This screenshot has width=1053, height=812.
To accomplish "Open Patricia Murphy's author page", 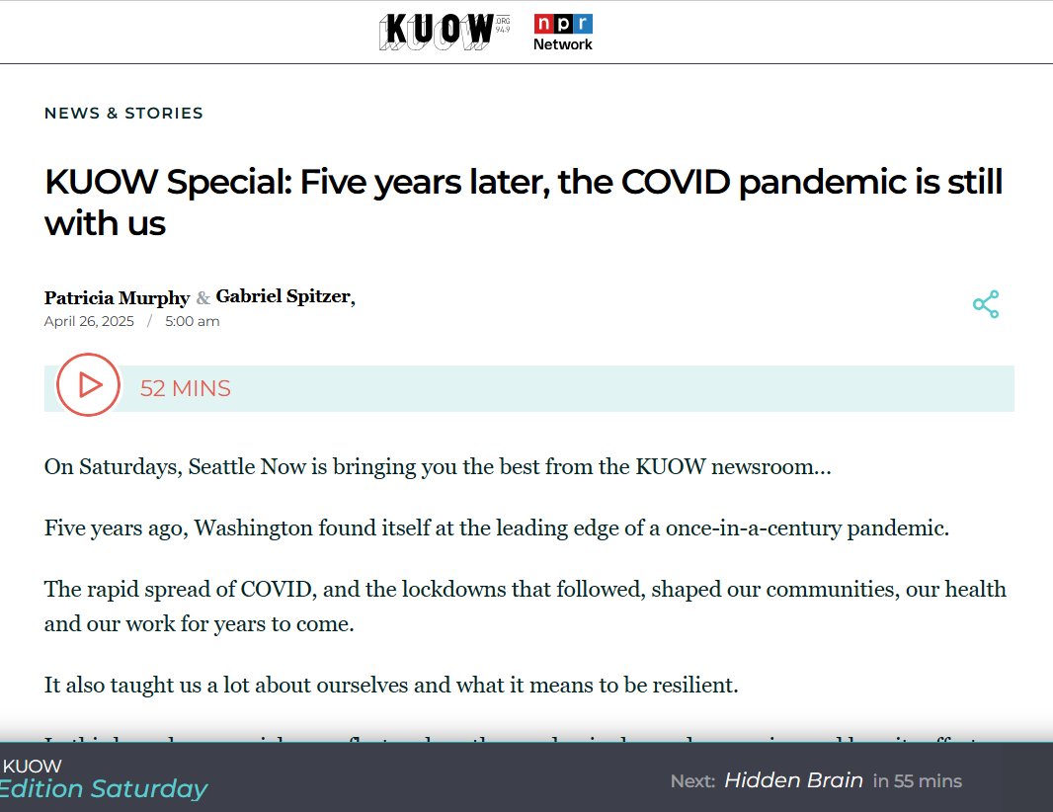I will coord(117,298).
